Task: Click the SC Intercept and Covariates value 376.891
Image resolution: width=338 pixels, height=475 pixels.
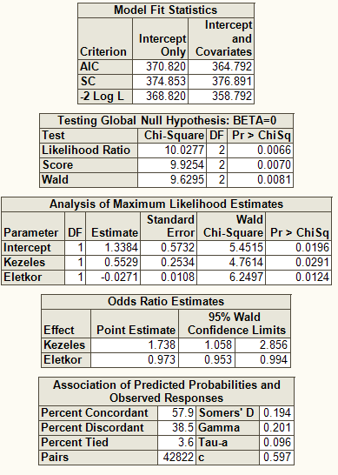Action: point(232,81)
